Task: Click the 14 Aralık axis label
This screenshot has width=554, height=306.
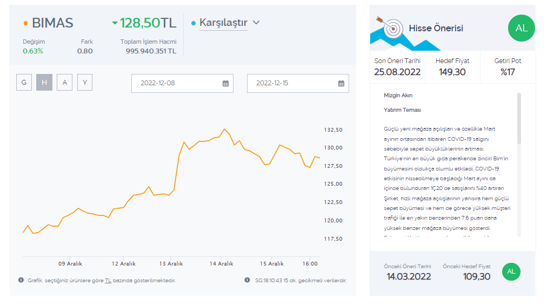Action: pyautogui.click(x=221, y=264)
